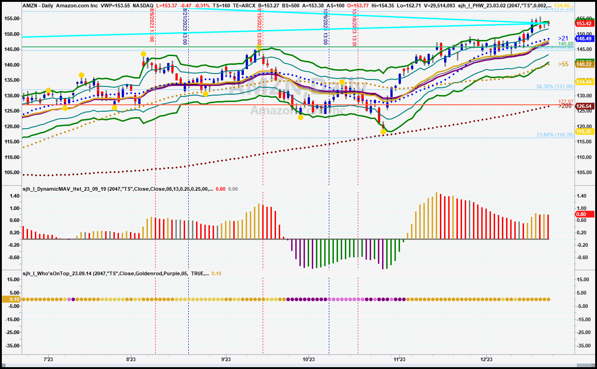Click the >55 moving average label
The height and width of the screenshot is (369, 597).
[x=563, y=64]
